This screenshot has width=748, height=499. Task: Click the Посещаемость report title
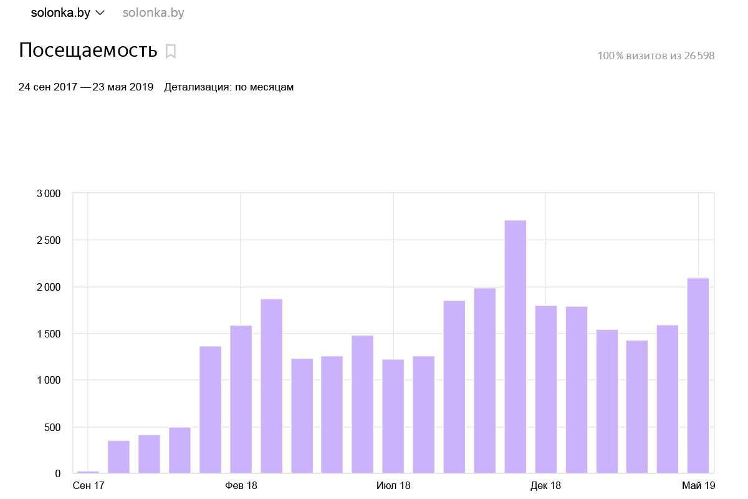click(x=88, y=51)
